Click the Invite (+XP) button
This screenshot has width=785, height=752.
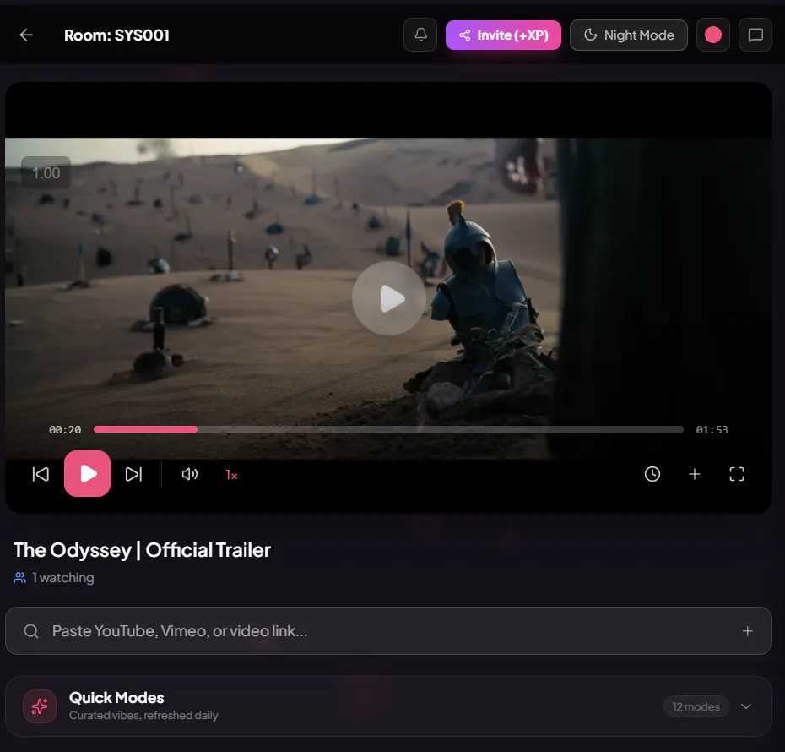[503, 35]
